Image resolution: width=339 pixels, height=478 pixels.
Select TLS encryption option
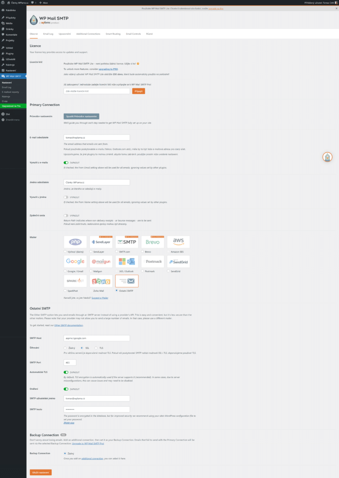click(x=96, y=348)
